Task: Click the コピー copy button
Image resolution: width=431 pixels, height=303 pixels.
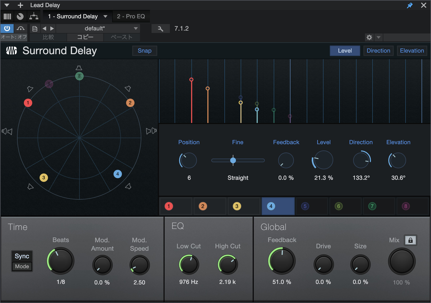Action: pyautogui.click(x=85, y=37)
